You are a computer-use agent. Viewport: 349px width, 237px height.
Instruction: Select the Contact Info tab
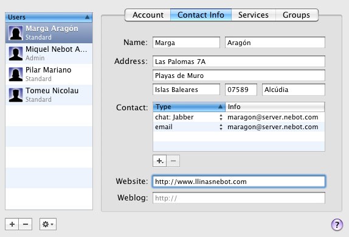(x=201, y=15)
